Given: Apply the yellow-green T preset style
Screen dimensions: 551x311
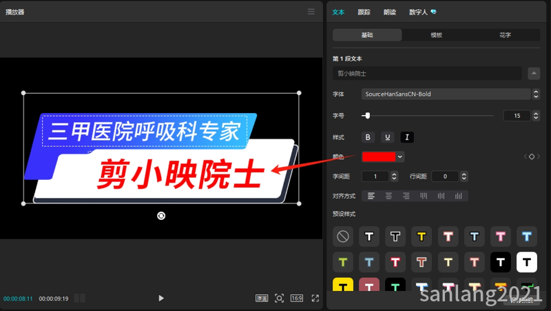Looking at the screenshot, I should click(343, 262).
